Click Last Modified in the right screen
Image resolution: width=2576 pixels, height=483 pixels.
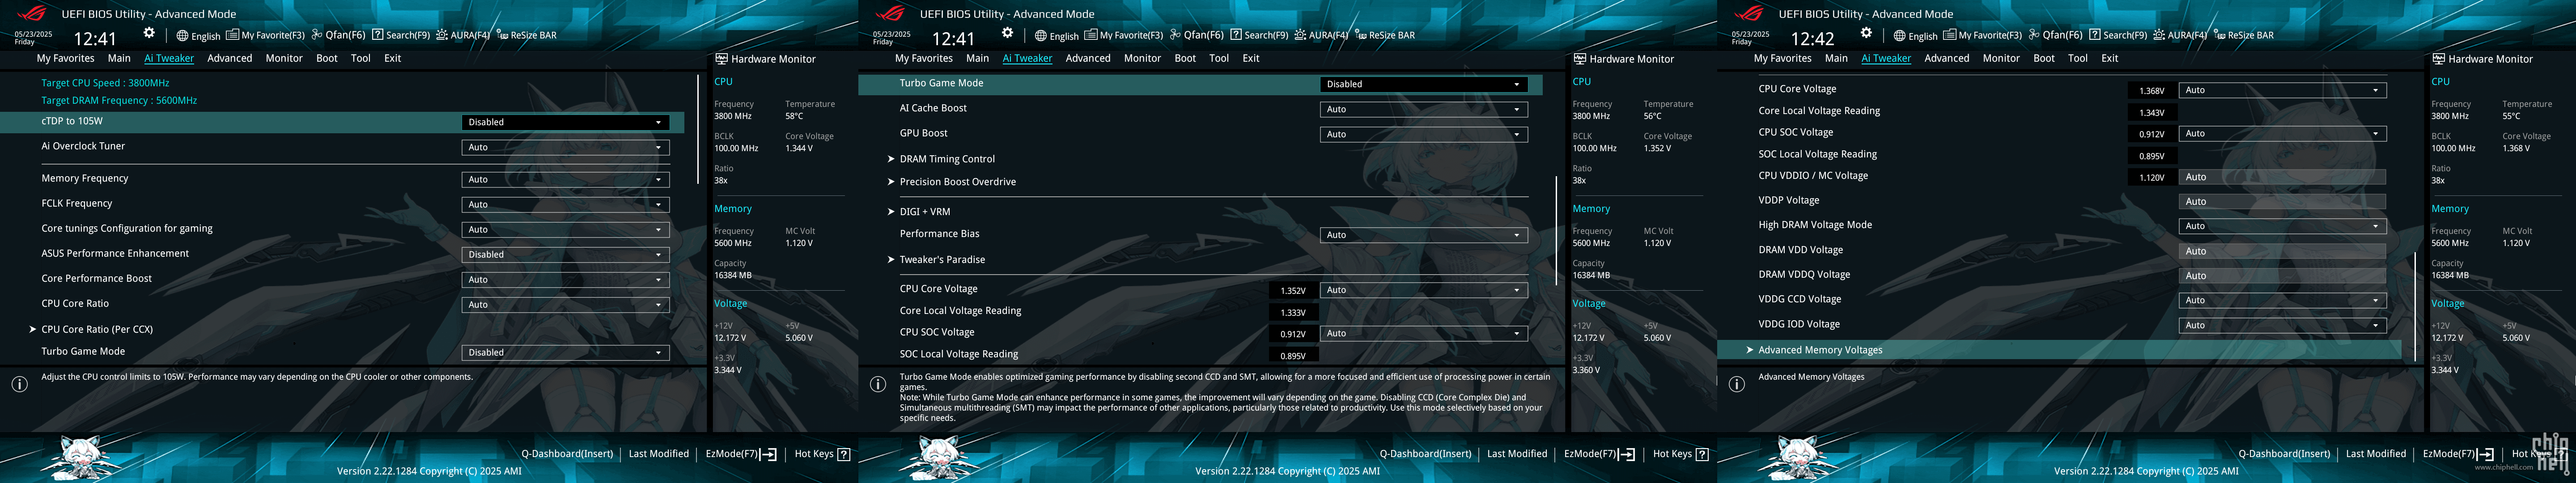2376,454
